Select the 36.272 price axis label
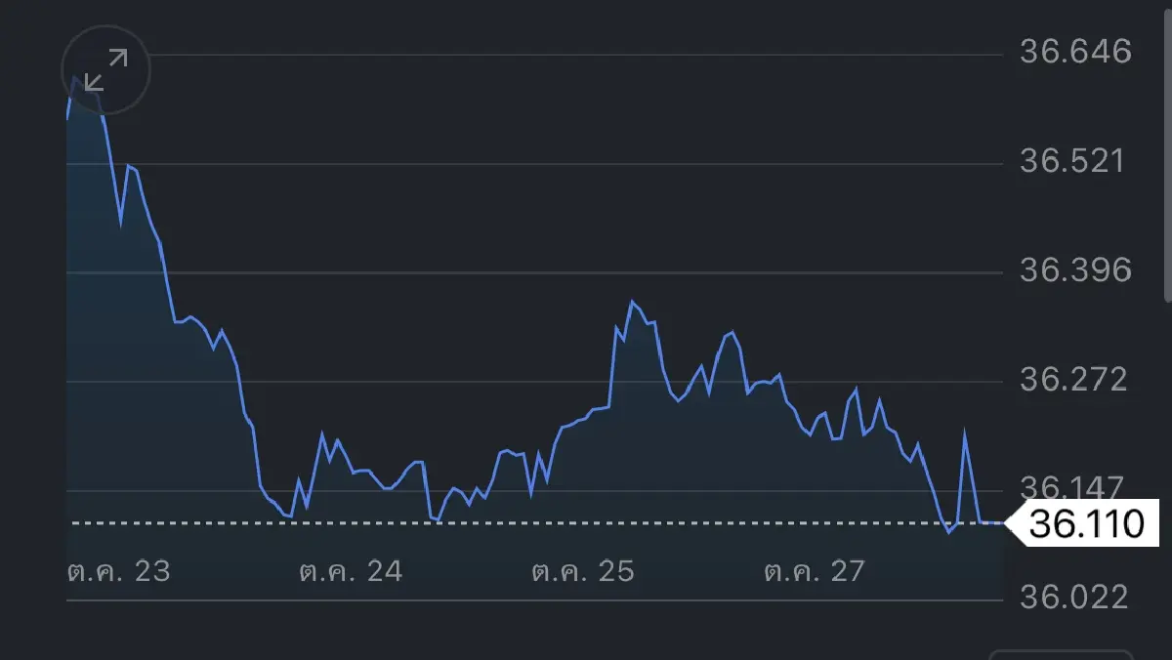The height and width of the screenshot is (660, 1172). click(x=1073, y=379)
